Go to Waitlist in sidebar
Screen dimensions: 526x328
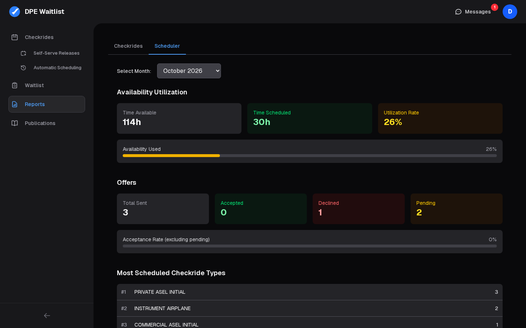pyautogui.click(x=47, y=85)
